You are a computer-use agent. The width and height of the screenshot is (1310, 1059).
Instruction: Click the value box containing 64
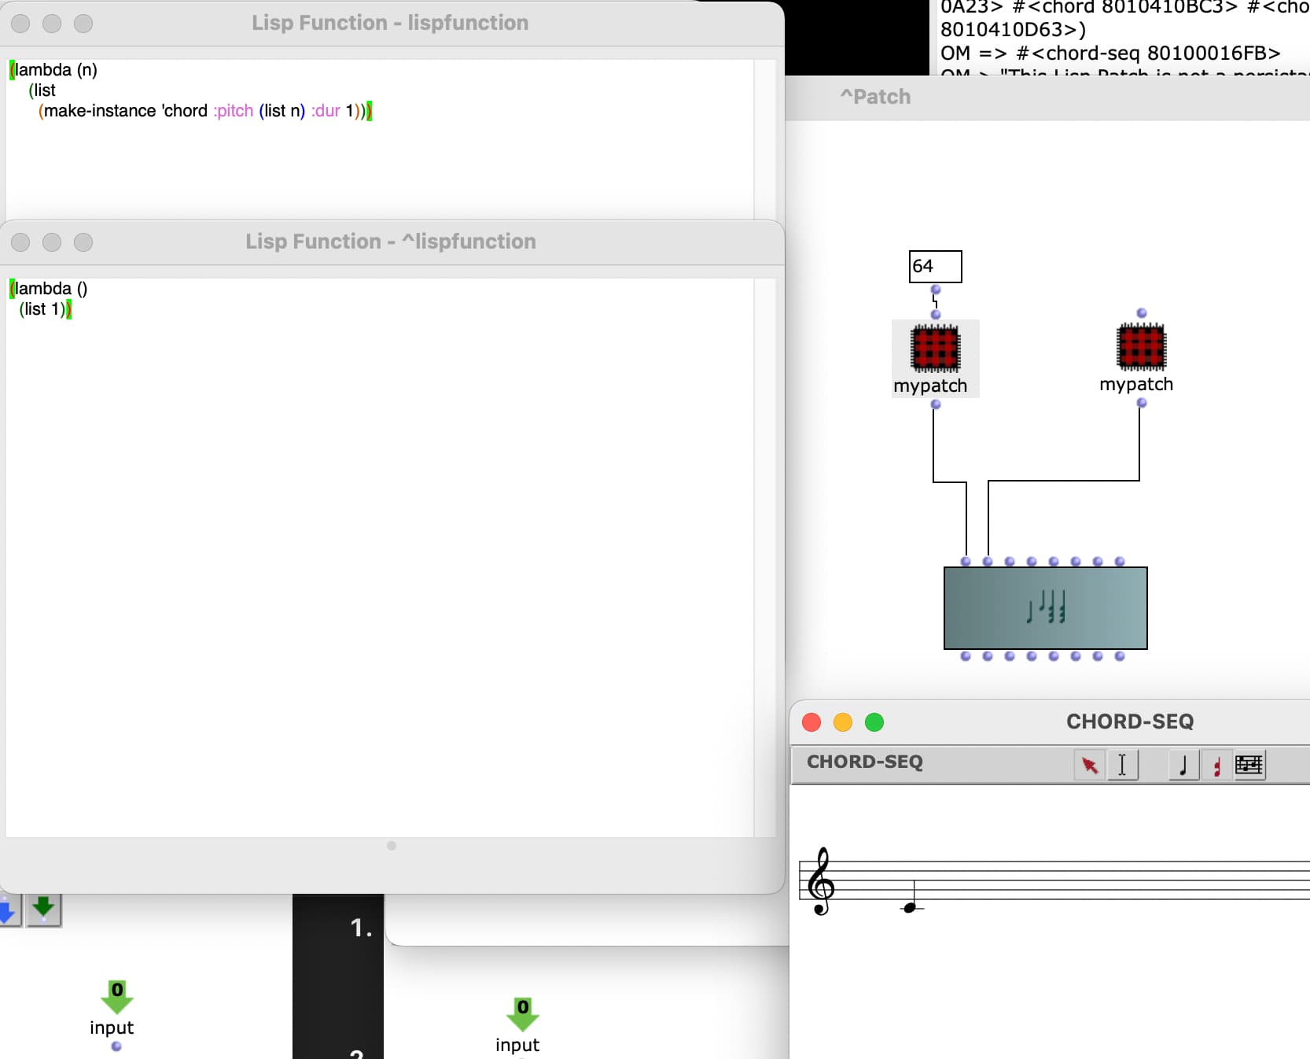point(935,267)
